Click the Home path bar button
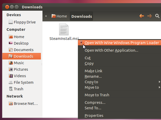This screenshot has height=120, width=161. pyautogui.click(x=59, y=16)
